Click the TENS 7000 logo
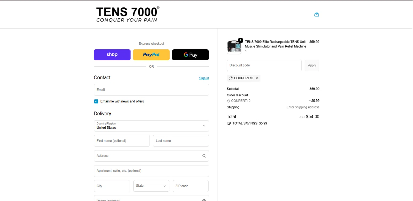413x201 pixels. (x=128, y=14)
